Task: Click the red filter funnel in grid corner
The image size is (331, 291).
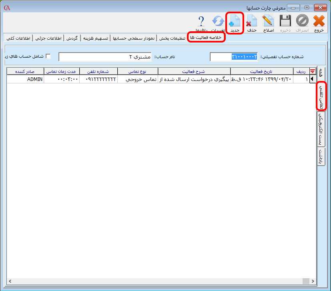Action: click(x=313, y=71)
